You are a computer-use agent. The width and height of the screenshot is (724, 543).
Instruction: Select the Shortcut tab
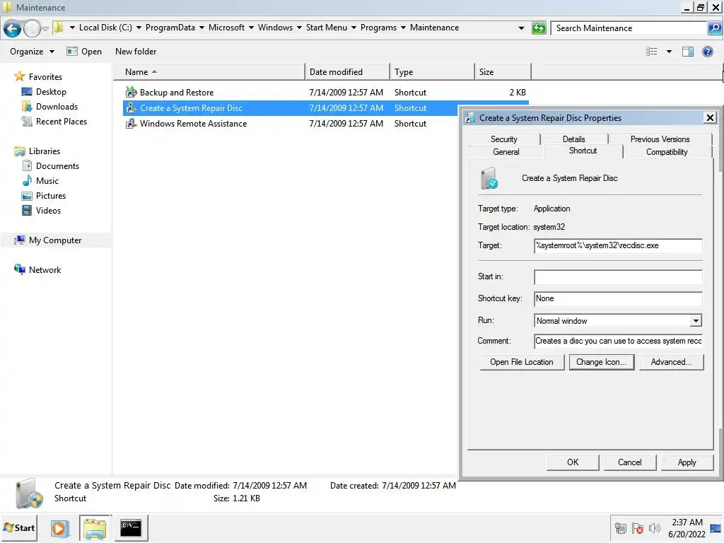(583, 151)
